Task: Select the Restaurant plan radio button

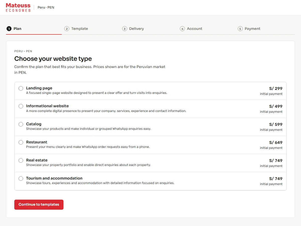Action: click(21, 142)
